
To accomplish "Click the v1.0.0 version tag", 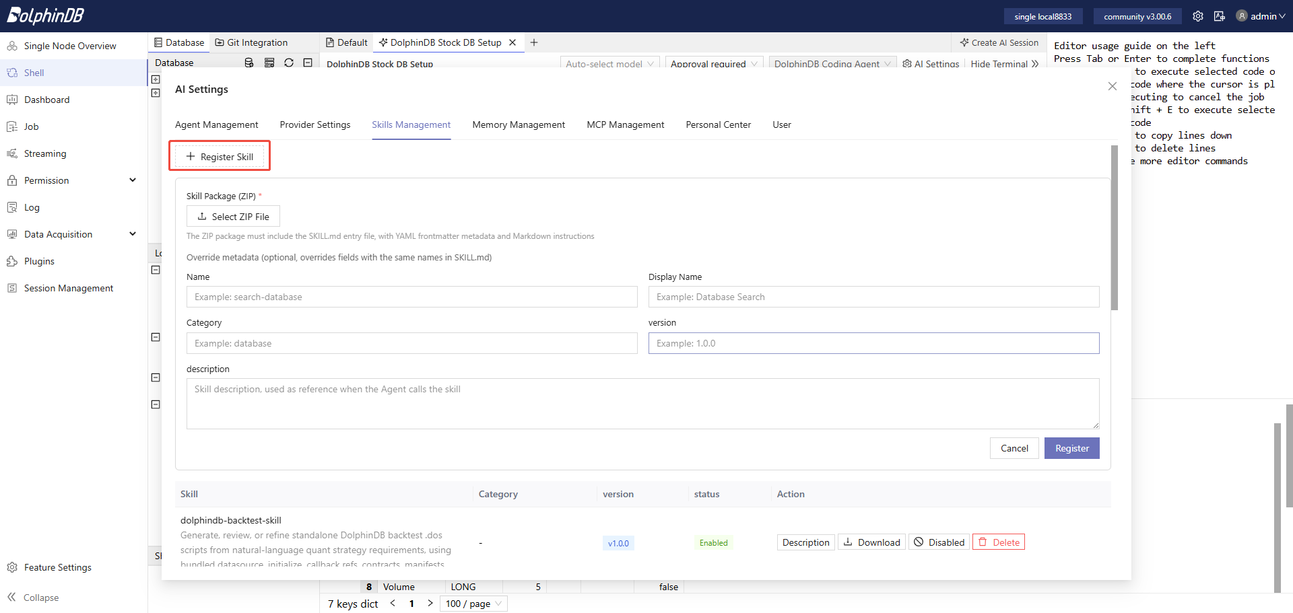I will coord(618,543).
